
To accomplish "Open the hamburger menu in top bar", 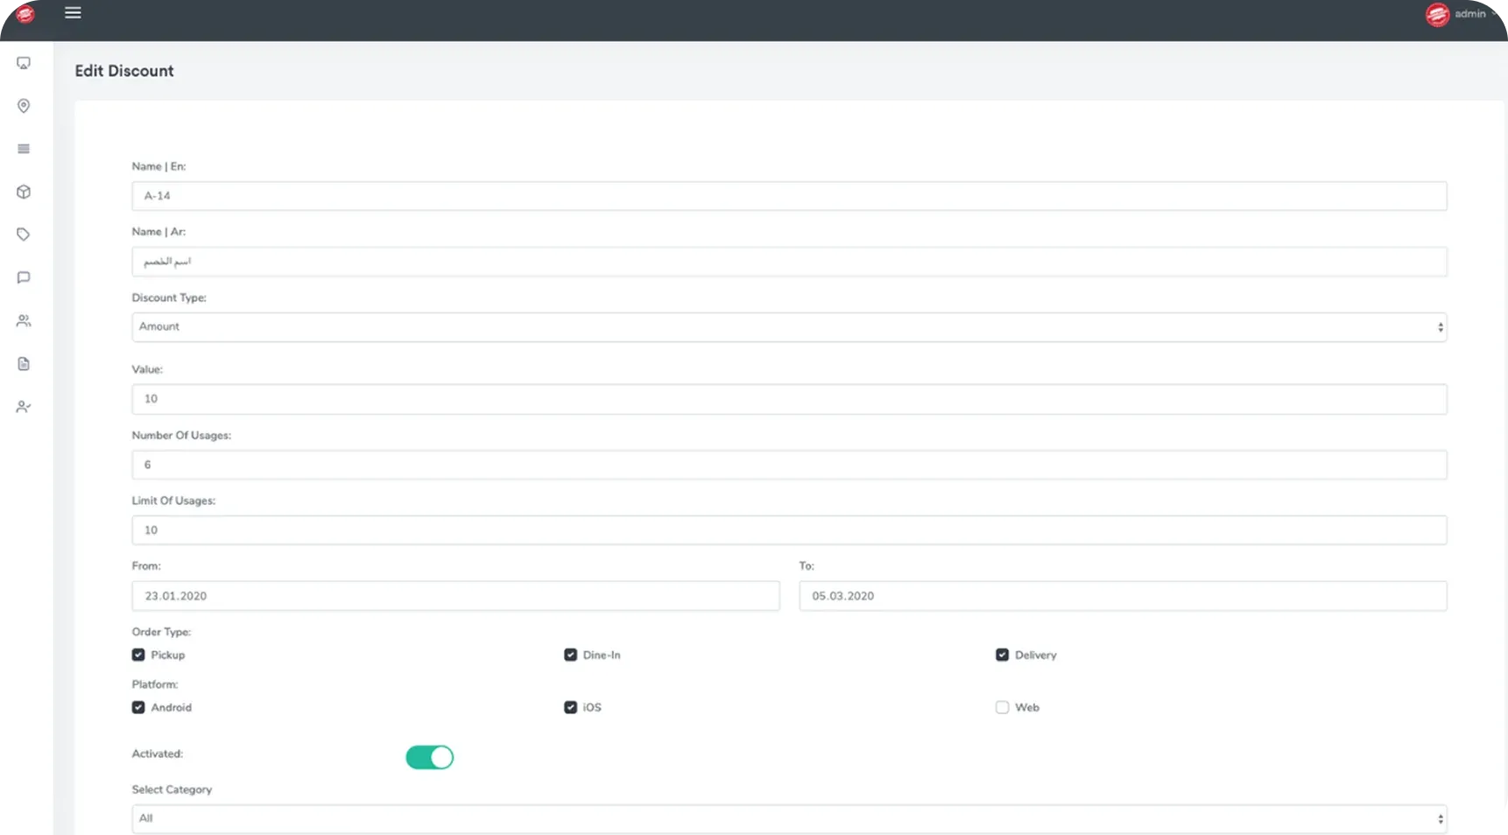I will [73, 13].
